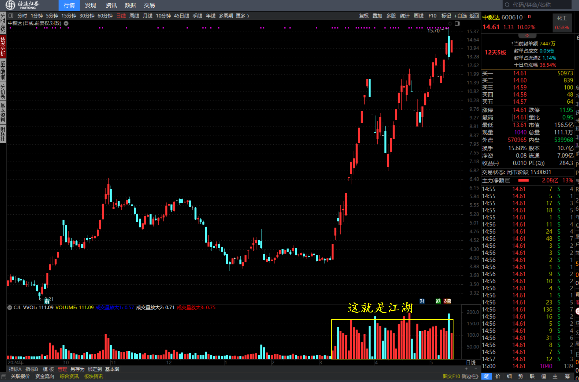Switch chart to 30分钟 period
The image size is (579, 382).
pos(87,16)
